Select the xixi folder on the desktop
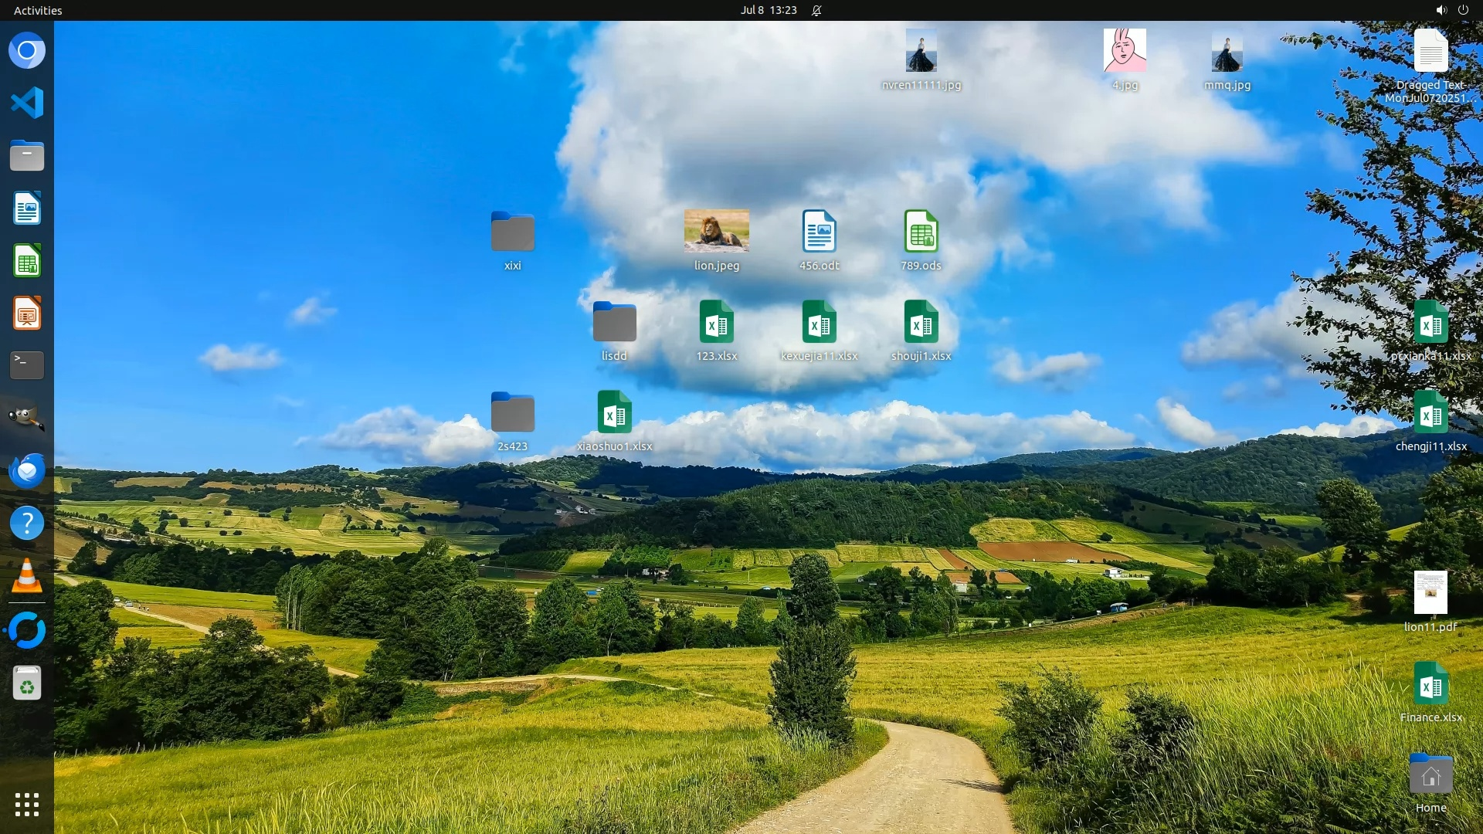Image resolution: width=1483 pixels, height=834 pixels. pyautogui.click(x=512, y=232)
